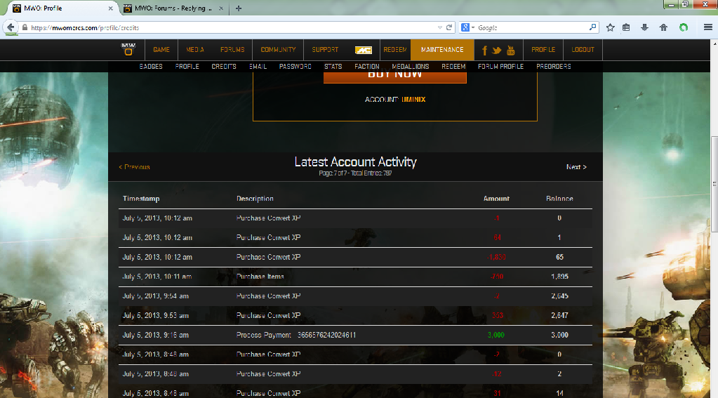Click the MC currency icon in navbar
The image size is (718, 398).
tap(364, 50)
